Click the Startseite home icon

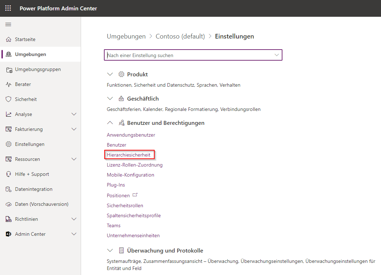tap(9, 40)
